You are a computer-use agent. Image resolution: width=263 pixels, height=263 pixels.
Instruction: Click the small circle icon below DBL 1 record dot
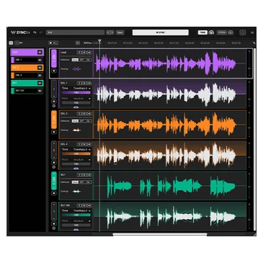pos(54,106)
